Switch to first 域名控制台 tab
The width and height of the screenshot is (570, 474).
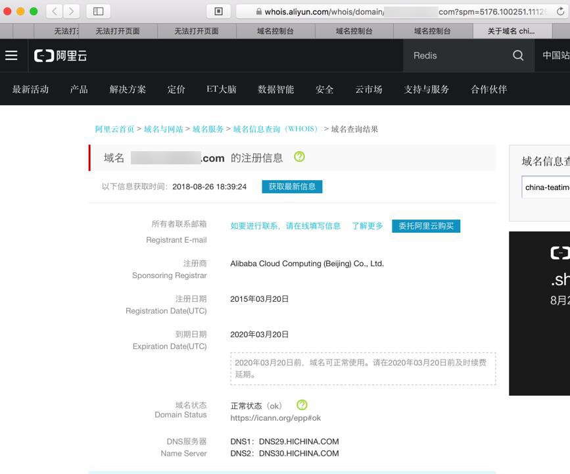(x=275, y=32)
